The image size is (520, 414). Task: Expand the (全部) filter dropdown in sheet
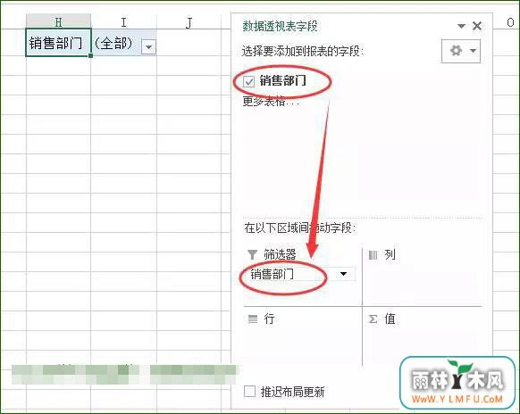pos(148,46)
